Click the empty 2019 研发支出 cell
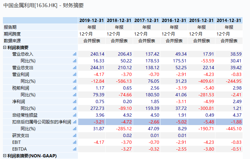This screenshot has height=159, width=250. point(92,135)
